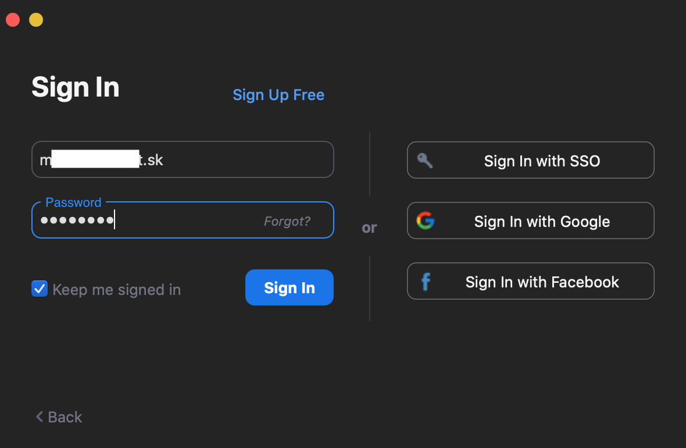This screenshot has width=686, height=448.
Task: Click the "or" divider text
Action: point(370,227)
